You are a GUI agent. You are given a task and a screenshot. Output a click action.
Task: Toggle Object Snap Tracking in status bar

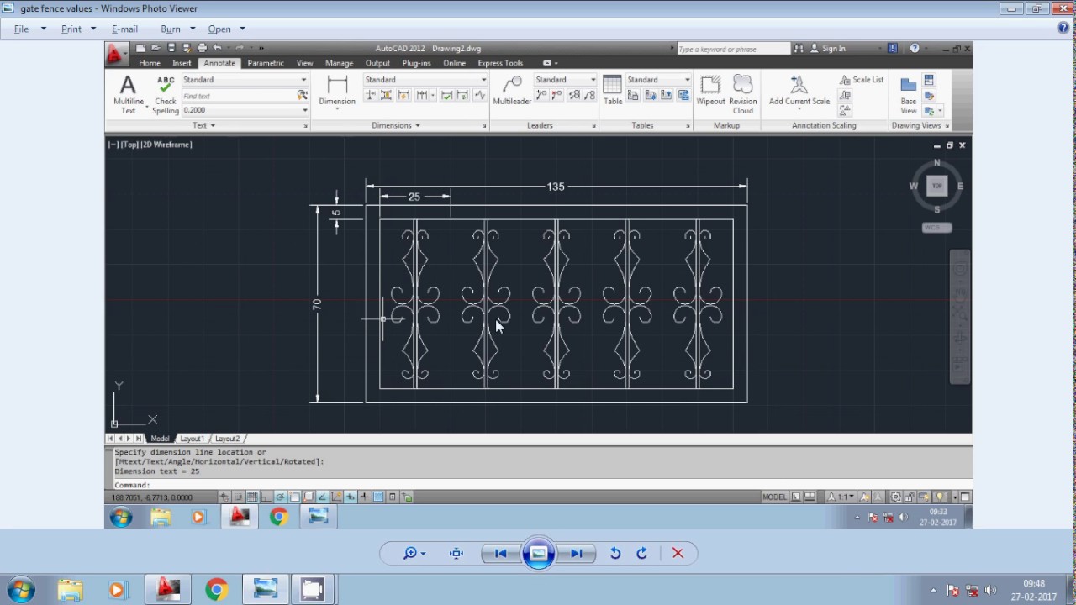(322, 497)
